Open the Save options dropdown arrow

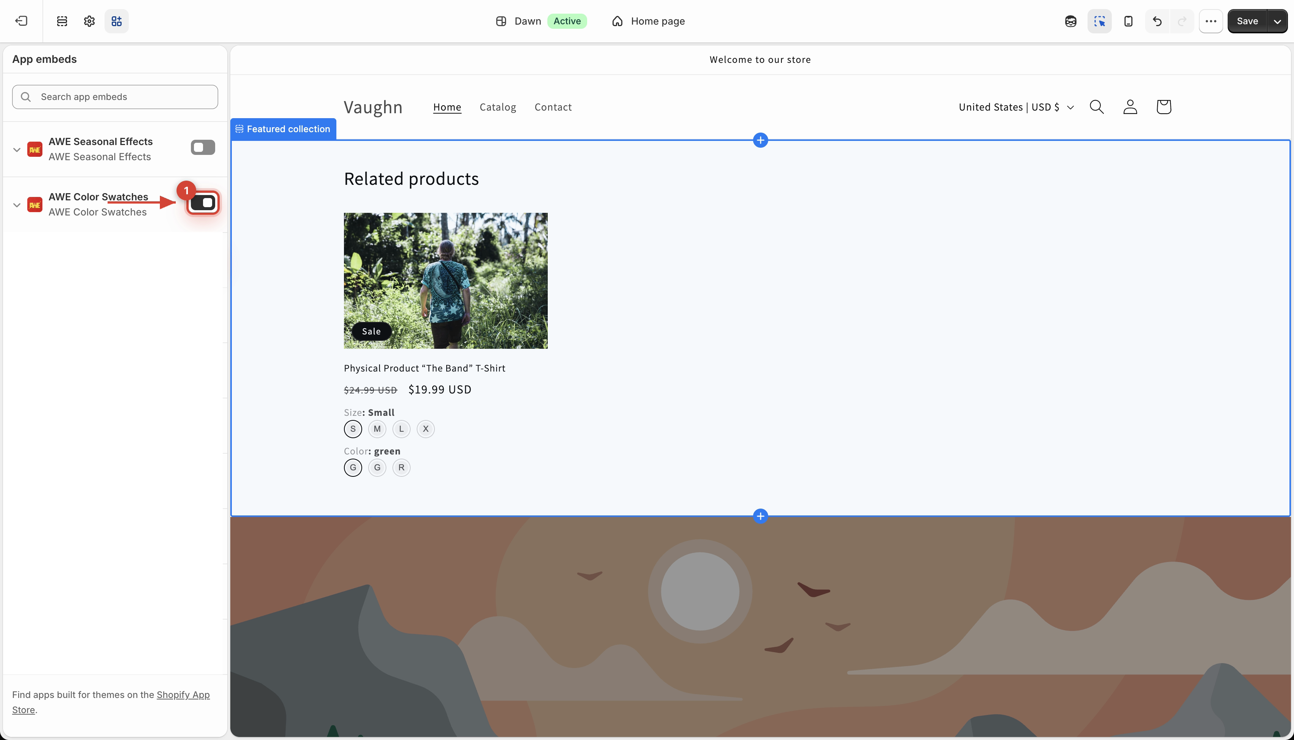1277,21
